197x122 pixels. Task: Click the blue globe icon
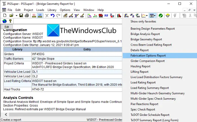[5, 21]
